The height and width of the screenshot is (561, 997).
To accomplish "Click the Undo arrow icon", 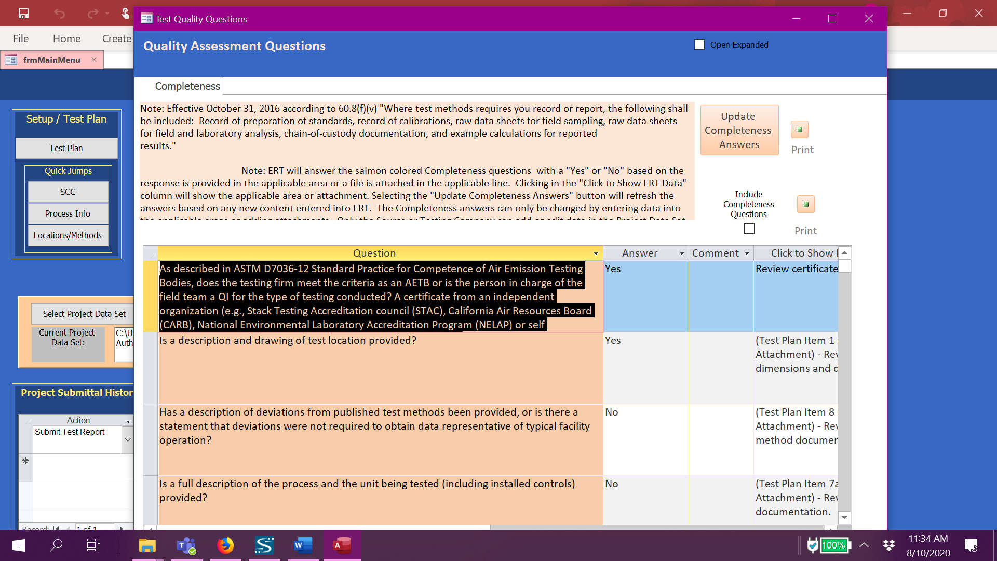I will point(59,14).
